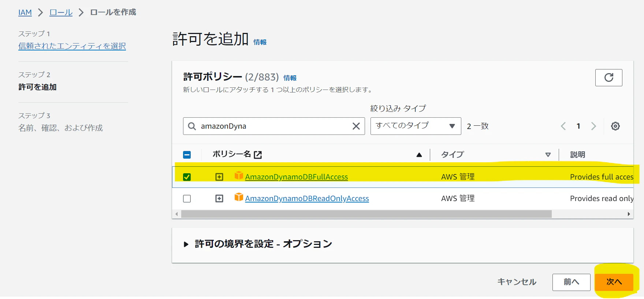Go to previous results page arrow
The width and height of the screenshot is (644, 299).
563,126
